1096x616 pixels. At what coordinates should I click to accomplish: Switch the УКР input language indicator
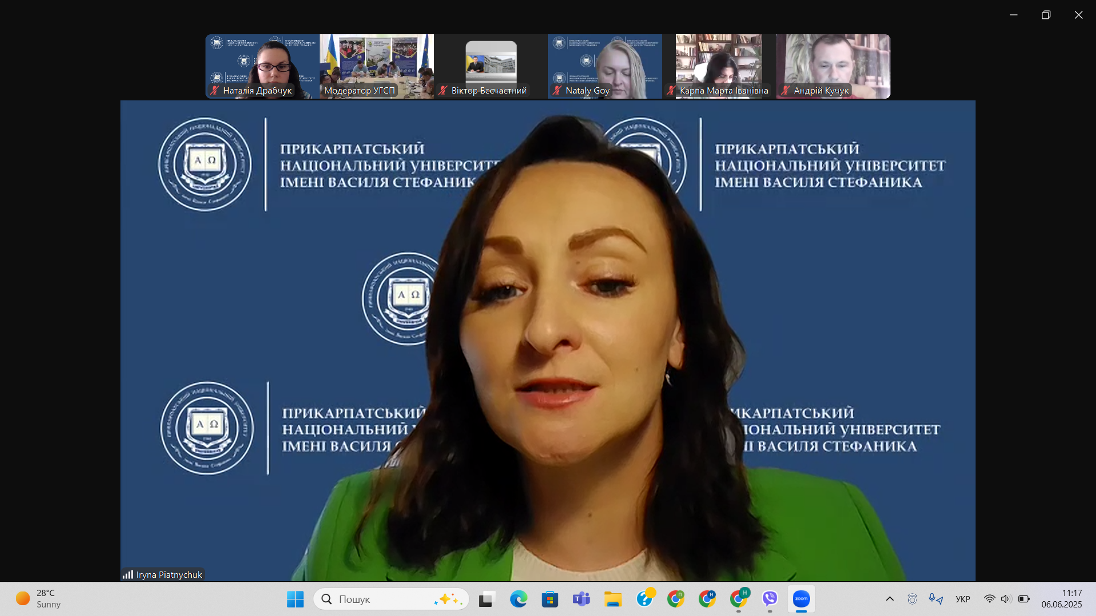tap(962, 599)
